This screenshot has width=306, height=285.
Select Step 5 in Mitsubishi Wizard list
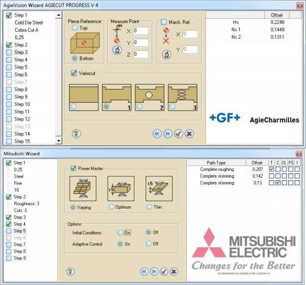(x=20, y=231)
